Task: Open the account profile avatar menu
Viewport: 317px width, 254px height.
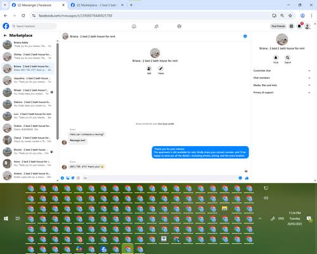Action: [307, 26]
